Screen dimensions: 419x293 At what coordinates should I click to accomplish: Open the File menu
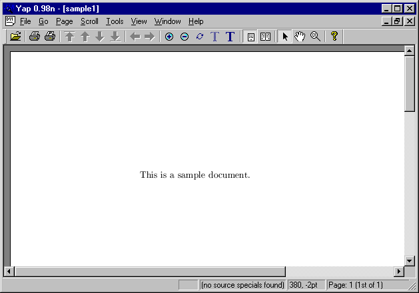[25, 21]
